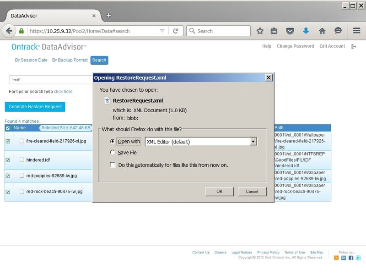Expand the XML Editor application dropdown
This screenshot has height=275, width=366.
coord(253,142)
